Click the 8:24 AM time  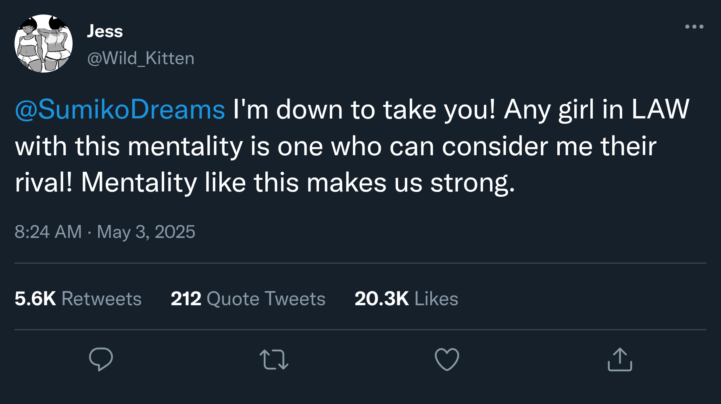pyautogui.click(x=48, y=232)
